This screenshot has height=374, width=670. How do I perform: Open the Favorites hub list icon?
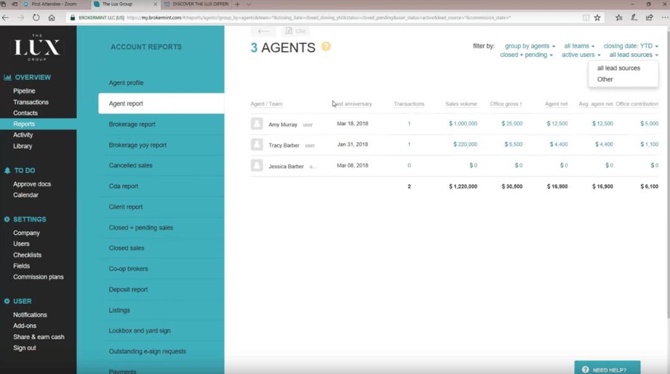pos(619,18)
